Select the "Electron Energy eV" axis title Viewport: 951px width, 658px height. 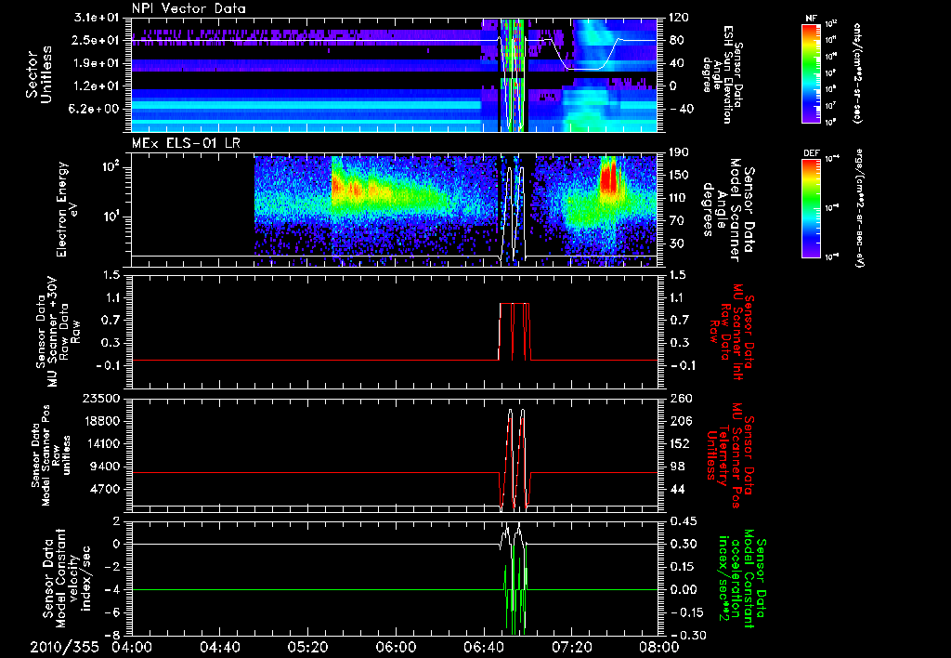[69, 209]
